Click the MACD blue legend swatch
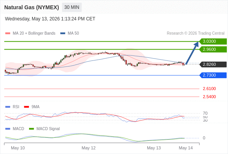The height and width of the screenshot is (154, 228). click(8, 129)
